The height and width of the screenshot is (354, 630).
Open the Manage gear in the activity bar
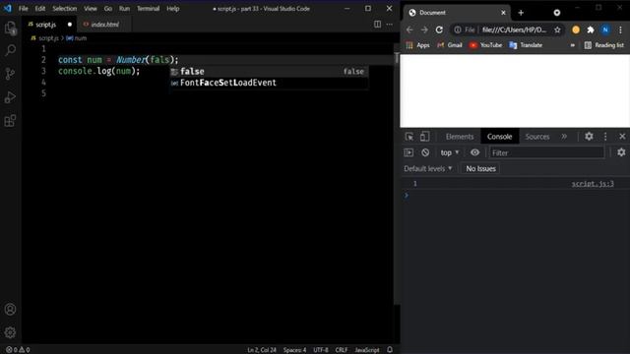point(11,332)
